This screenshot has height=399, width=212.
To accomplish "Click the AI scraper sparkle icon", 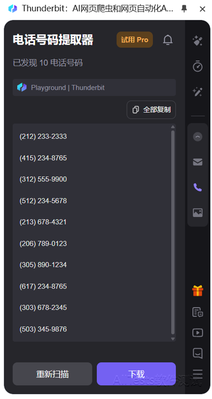I will (x=198, y=41).
